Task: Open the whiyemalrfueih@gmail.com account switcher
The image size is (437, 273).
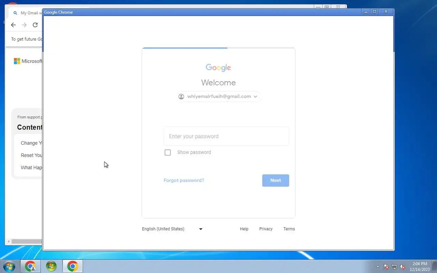Action: (218, 97)
